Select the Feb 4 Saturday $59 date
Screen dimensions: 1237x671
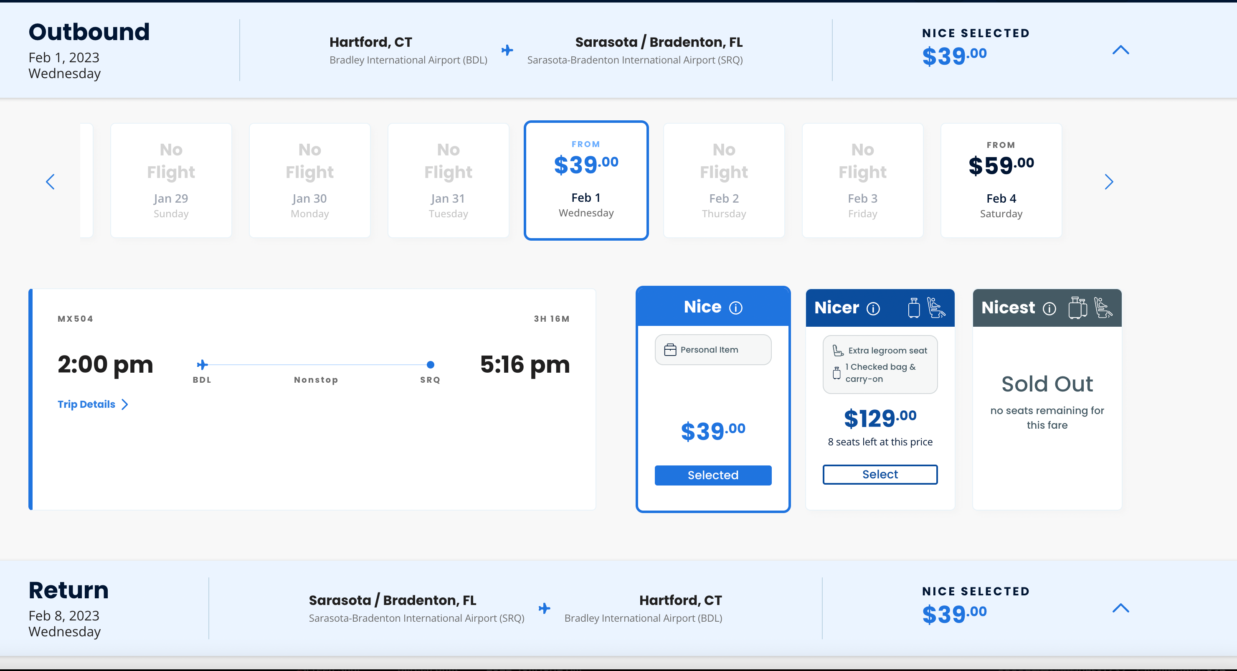pyautogui.click(x=1001, y=180)
